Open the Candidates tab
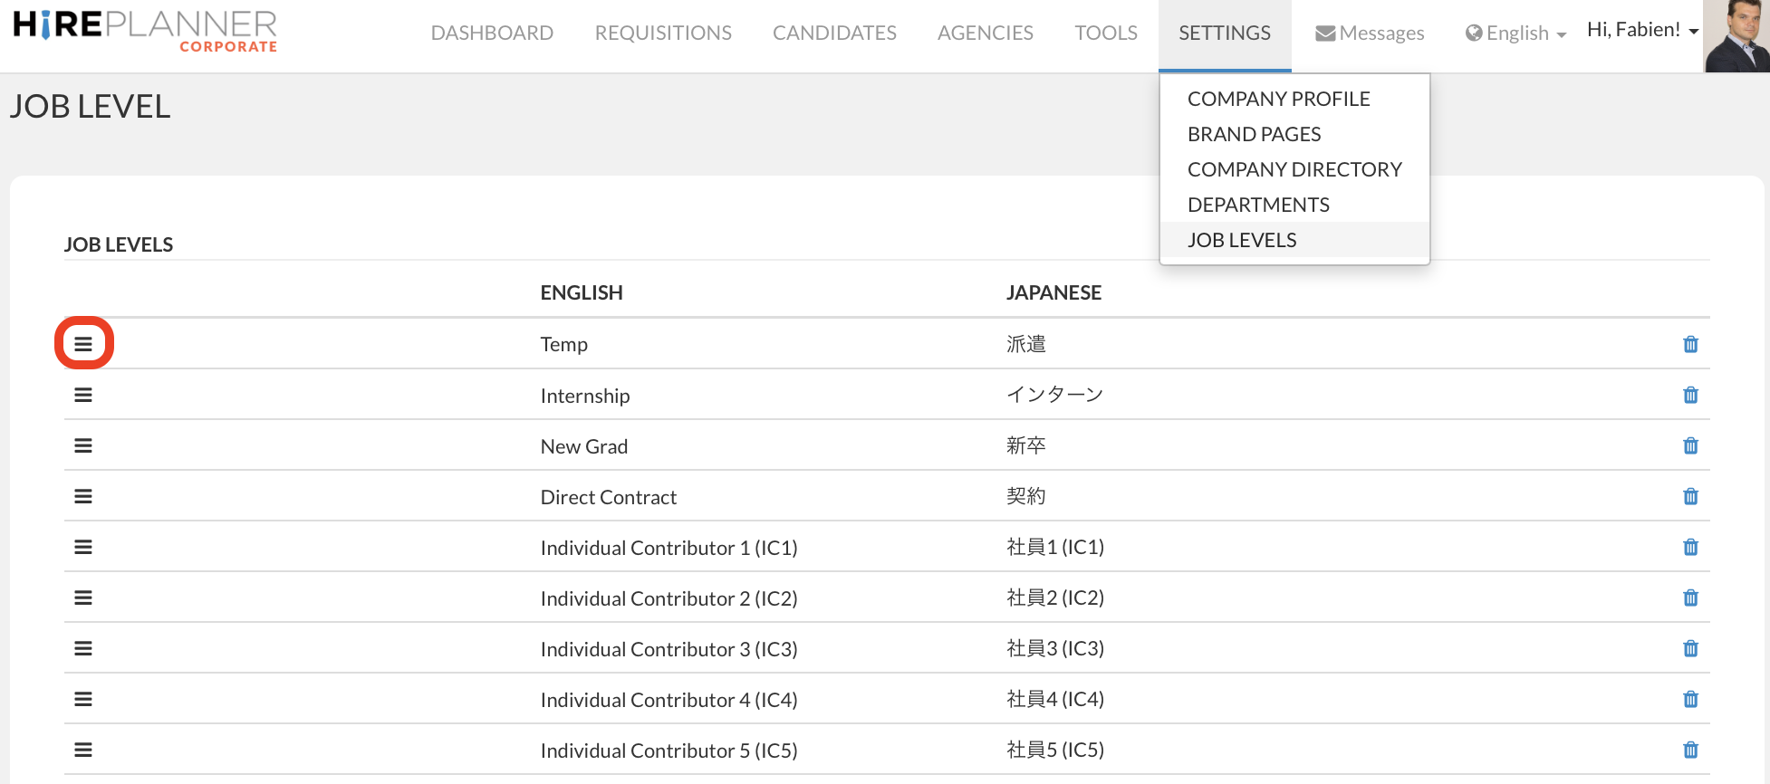Viewport: 1770px width, 784px height. [x=834, y=33]
